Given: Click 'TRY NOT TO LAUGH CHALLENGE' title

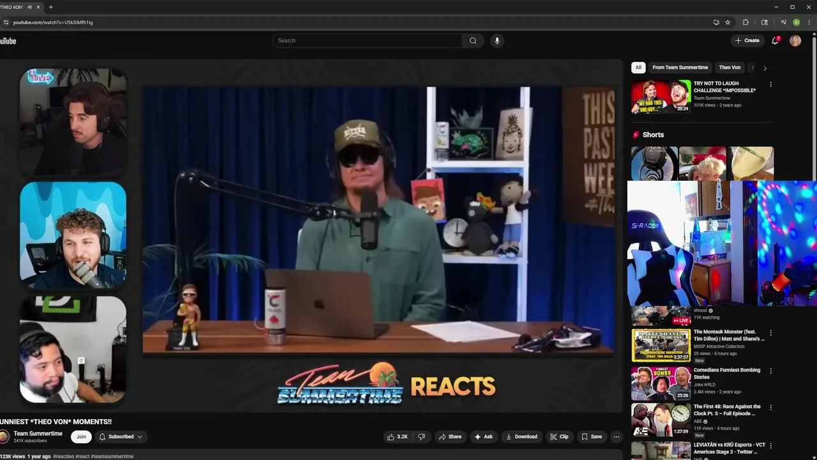Looking at the screenshot, I should point(724,87).
